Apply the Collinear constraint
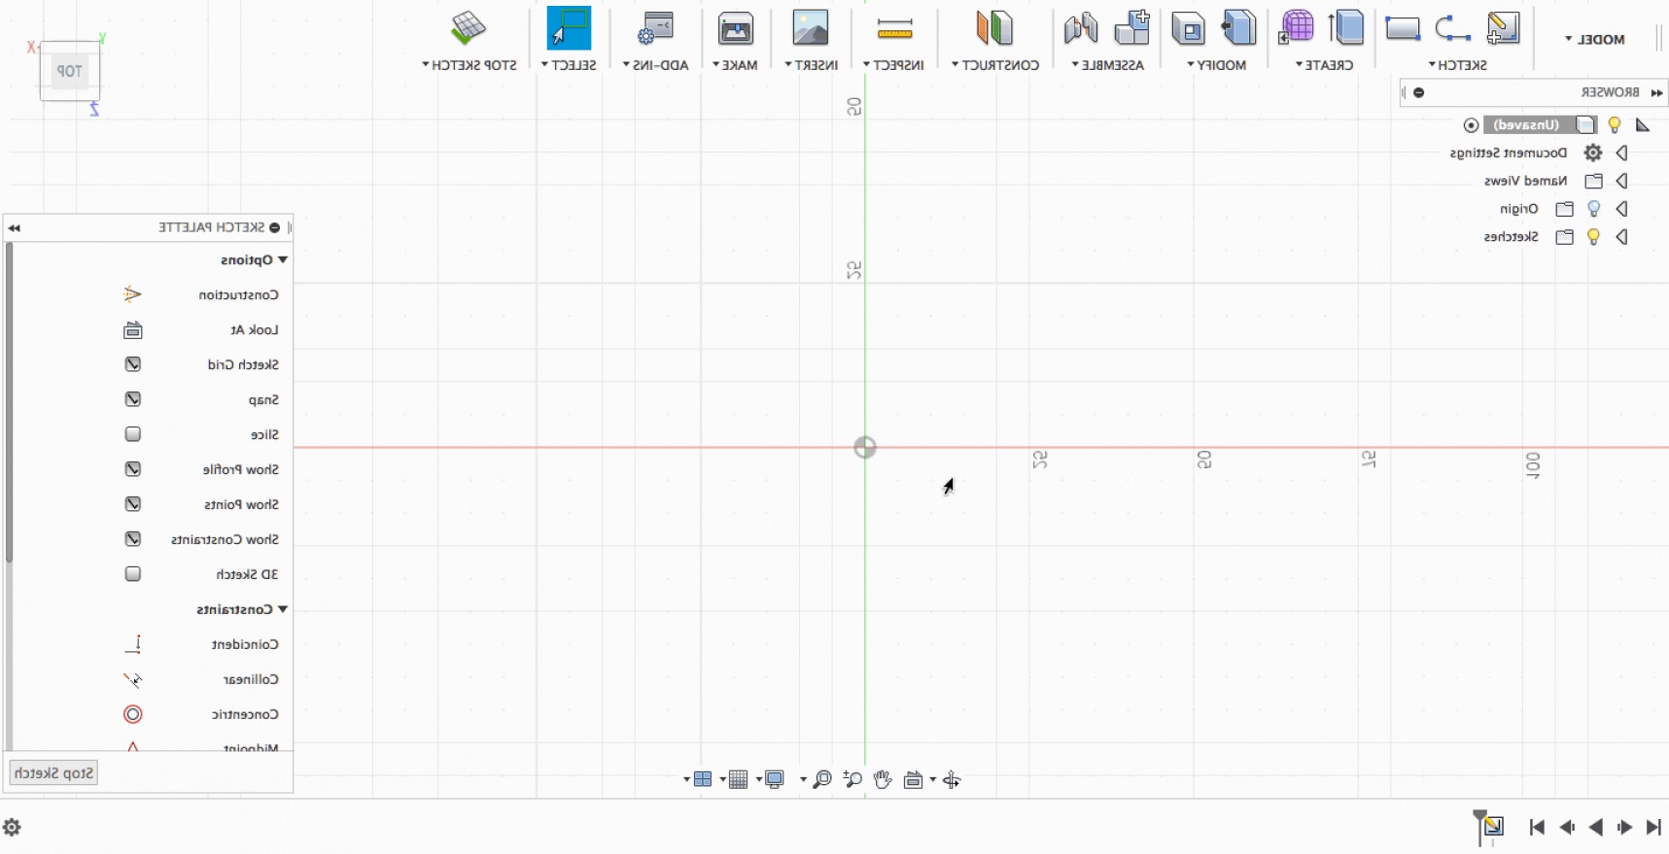 point(133,679)
